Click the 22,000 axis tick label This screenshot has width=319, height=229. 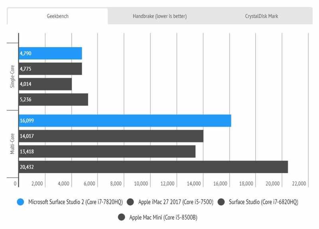[x=299, y=184]
